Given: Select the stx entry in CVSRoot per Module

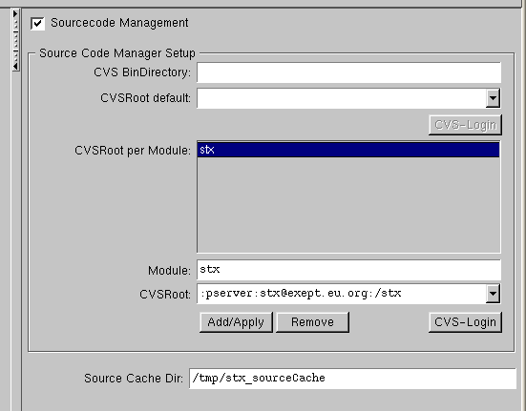Looking at the screenshot, I should click(348, 150).
